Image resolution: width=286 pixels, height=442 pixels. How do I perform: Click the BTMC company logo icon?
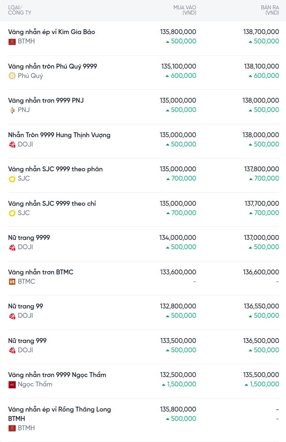[12, 282]
